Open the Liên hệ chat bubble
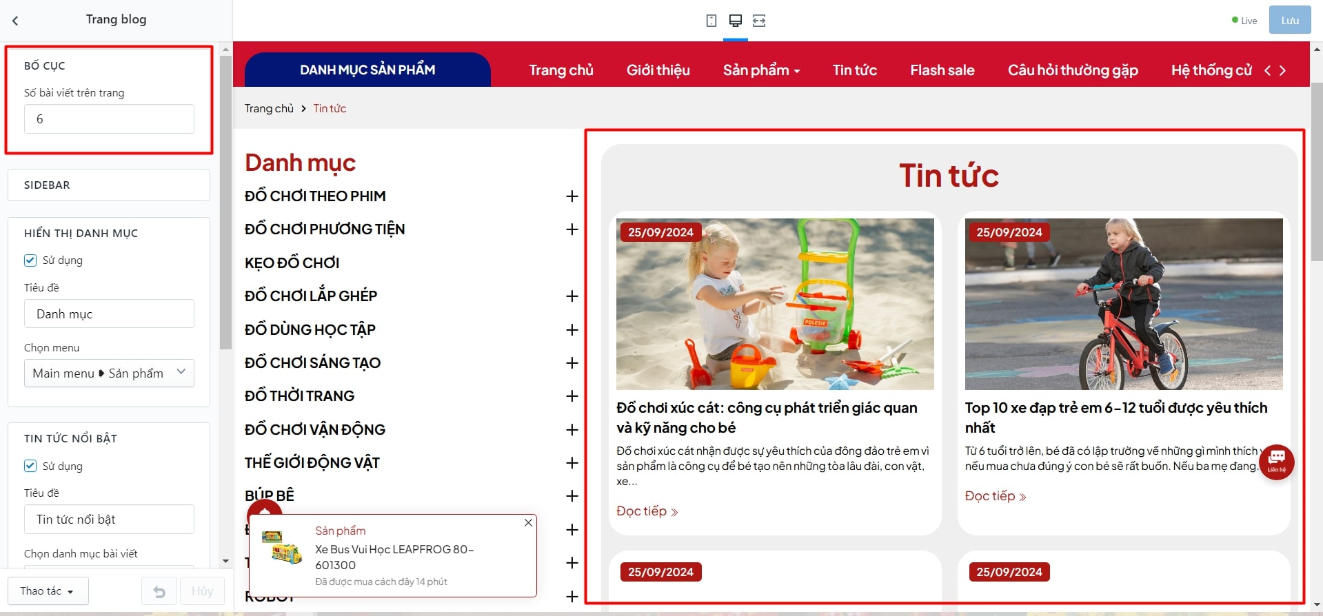1323x616 pixels. pos(1276,462)
